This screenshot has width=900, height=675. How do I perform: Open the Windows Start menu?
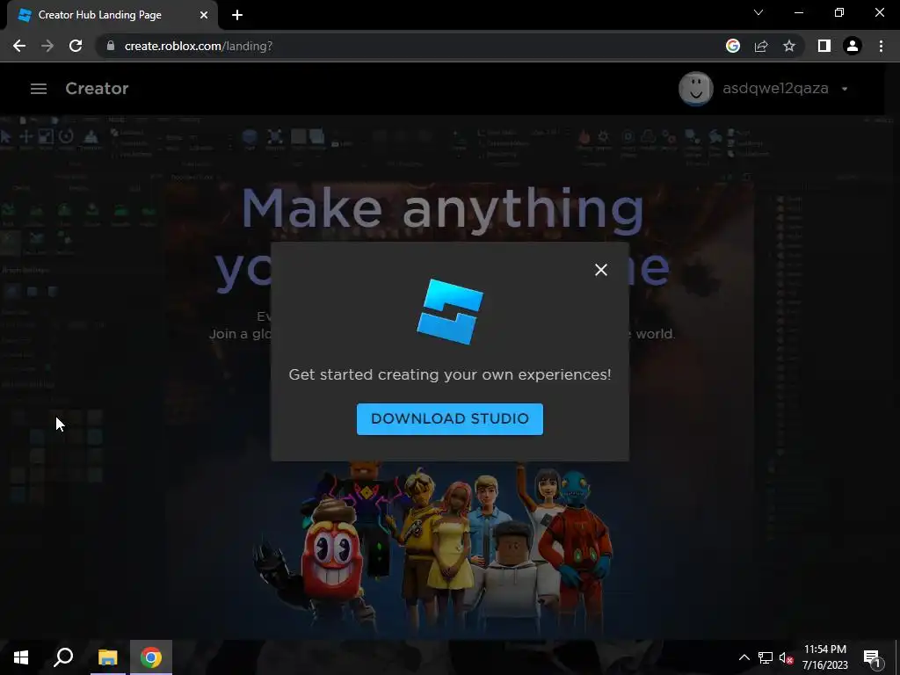coord(21,657)
